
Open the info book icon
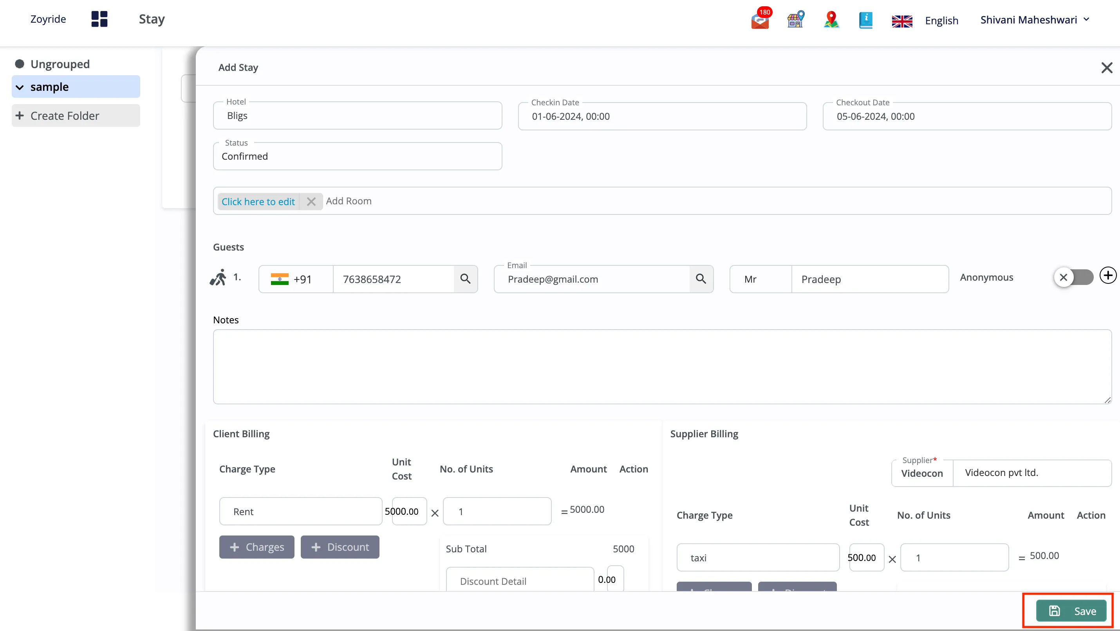pyautogui.click(x=866, y=20)
